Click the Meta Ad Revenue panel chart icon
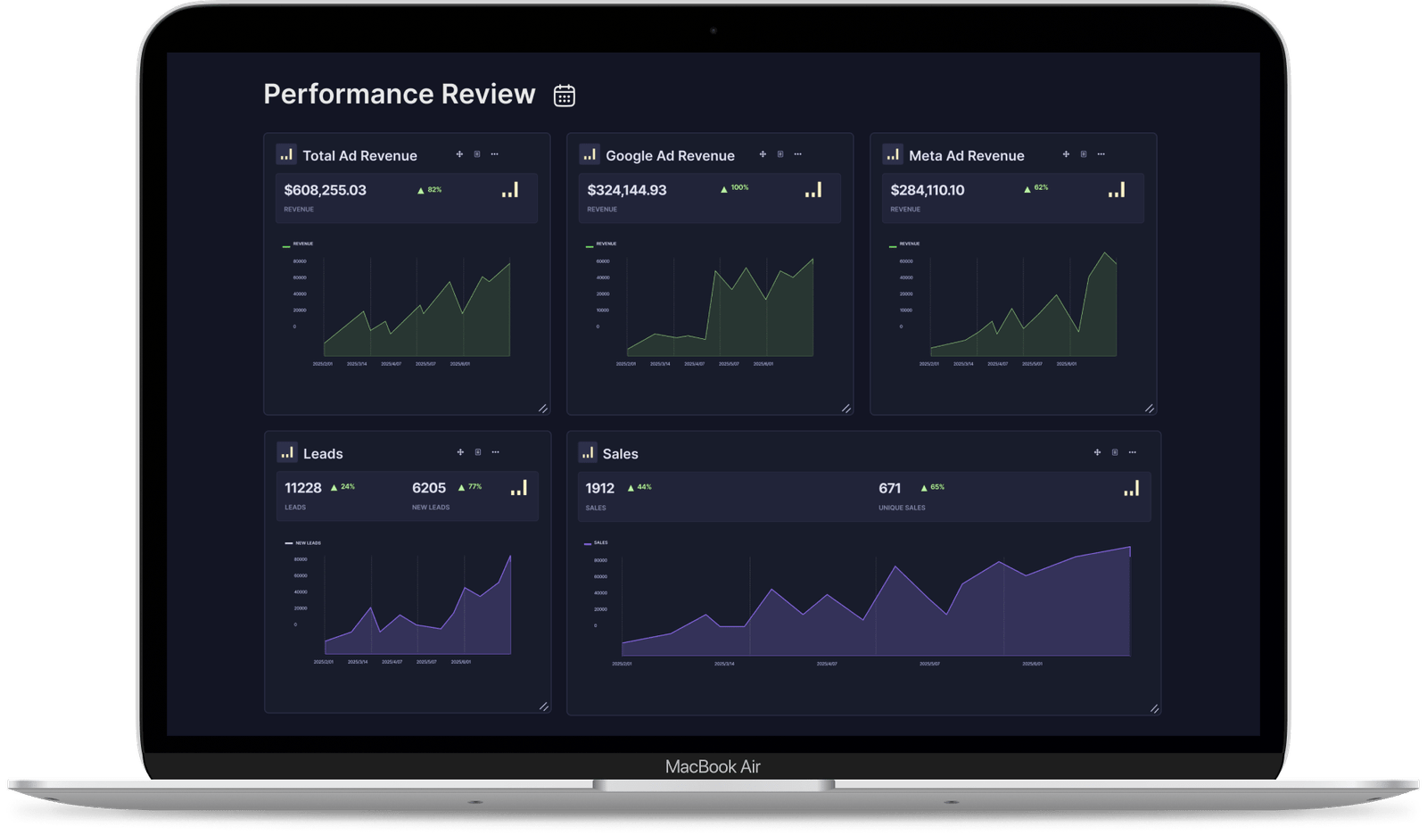The width and height of the screenshot is (1427, 835). click(893, 153)
